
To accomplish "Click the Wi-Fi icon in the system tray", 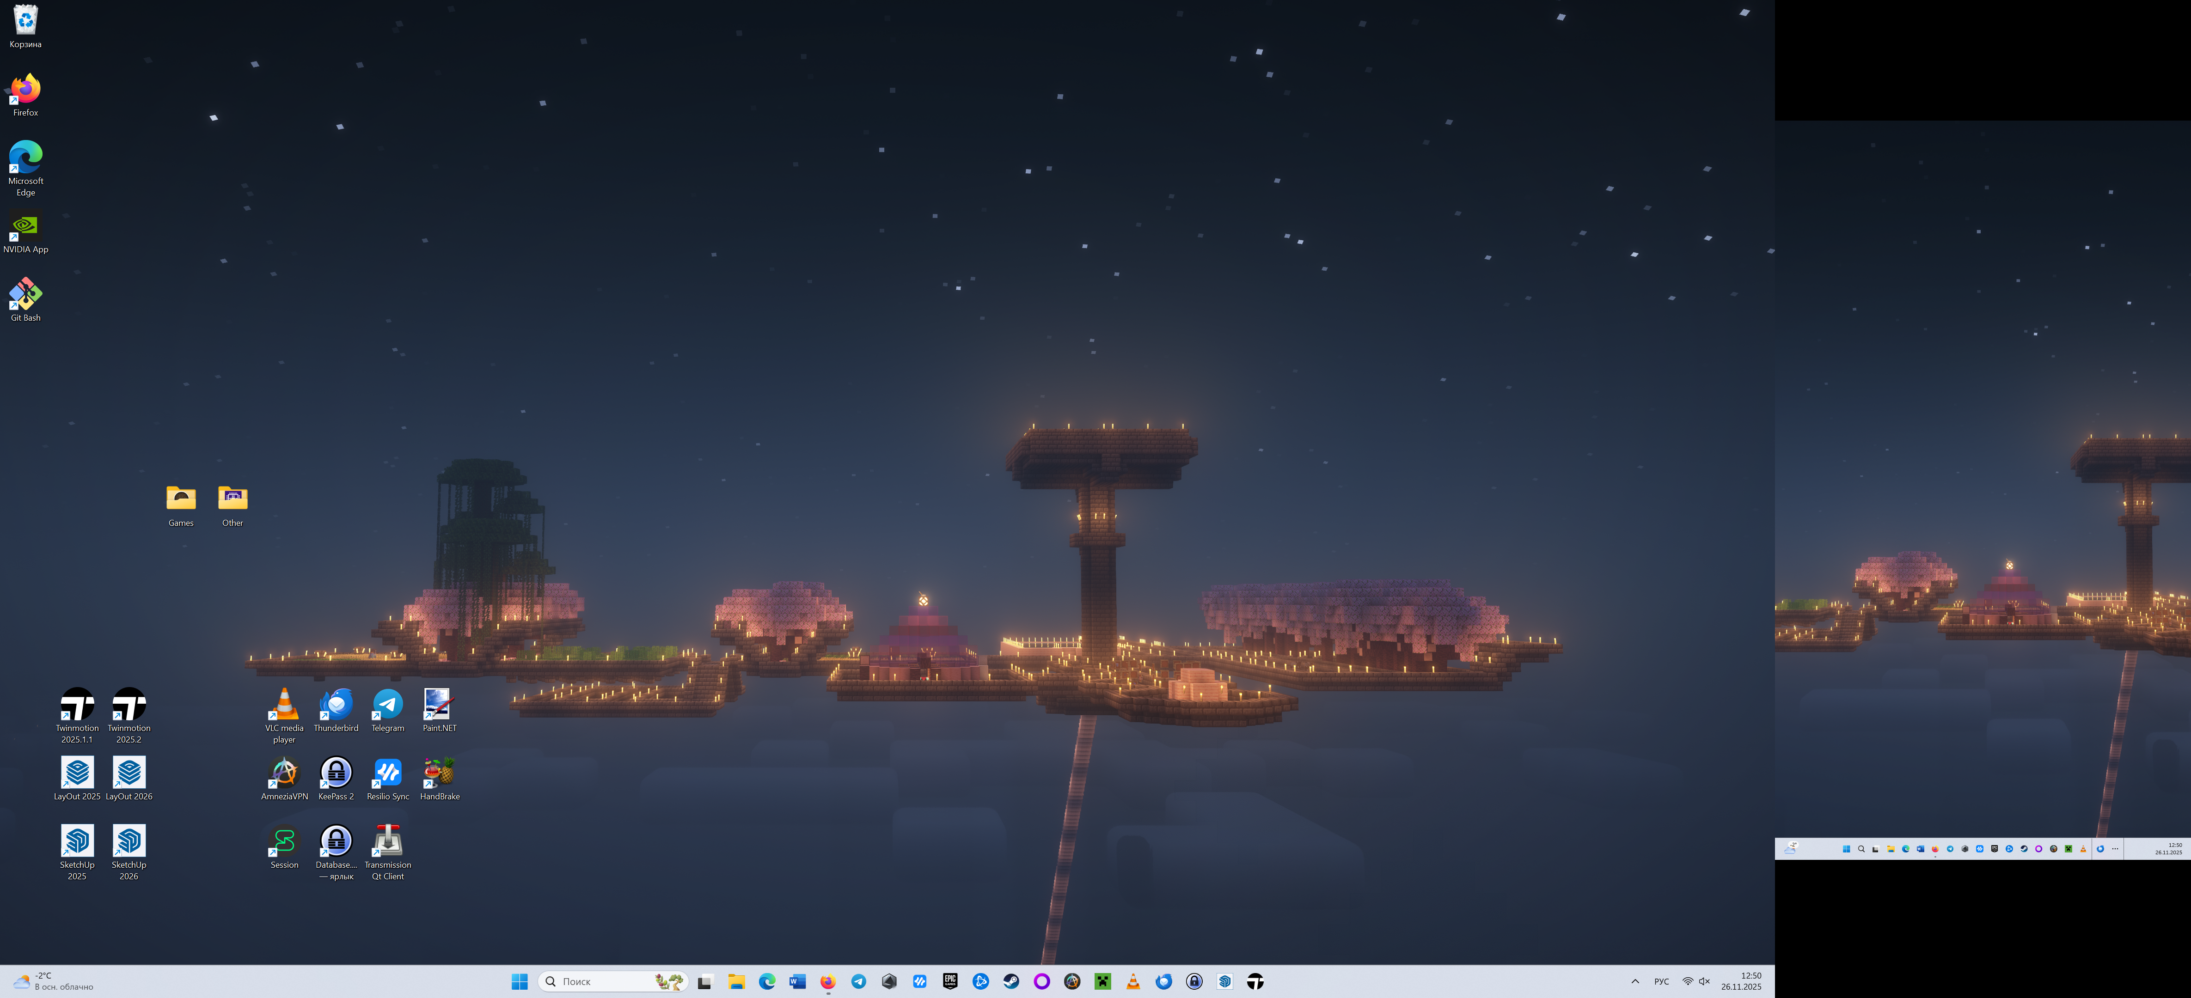I will [x=1688, y=981].
